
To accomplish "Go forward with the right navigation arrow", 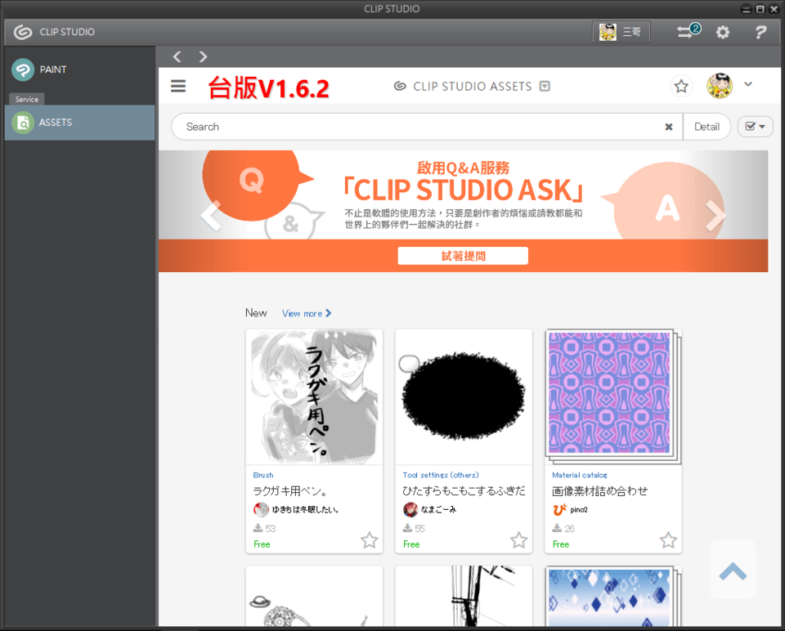I will click(x=203, y=56).
